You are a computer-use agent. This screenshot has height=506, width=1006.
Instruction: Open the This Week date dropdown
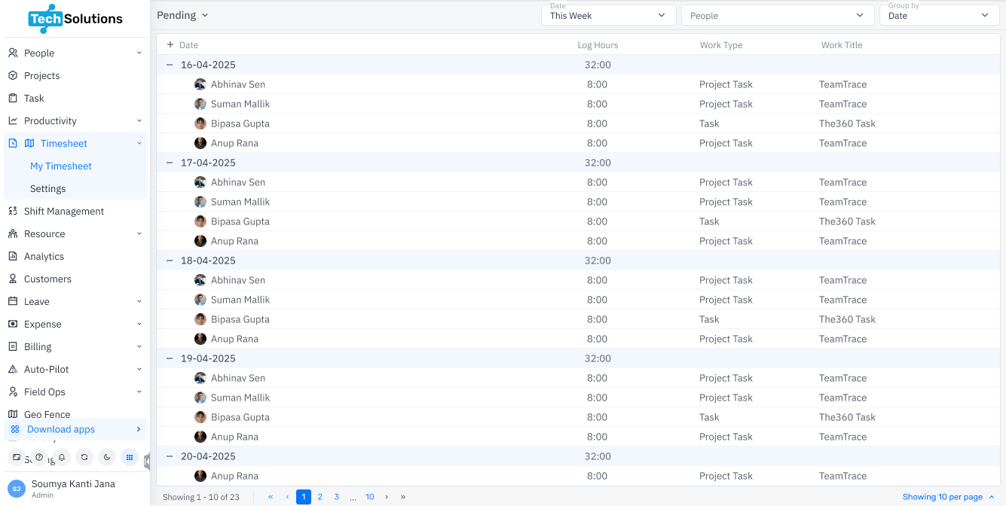click(609, 15)
